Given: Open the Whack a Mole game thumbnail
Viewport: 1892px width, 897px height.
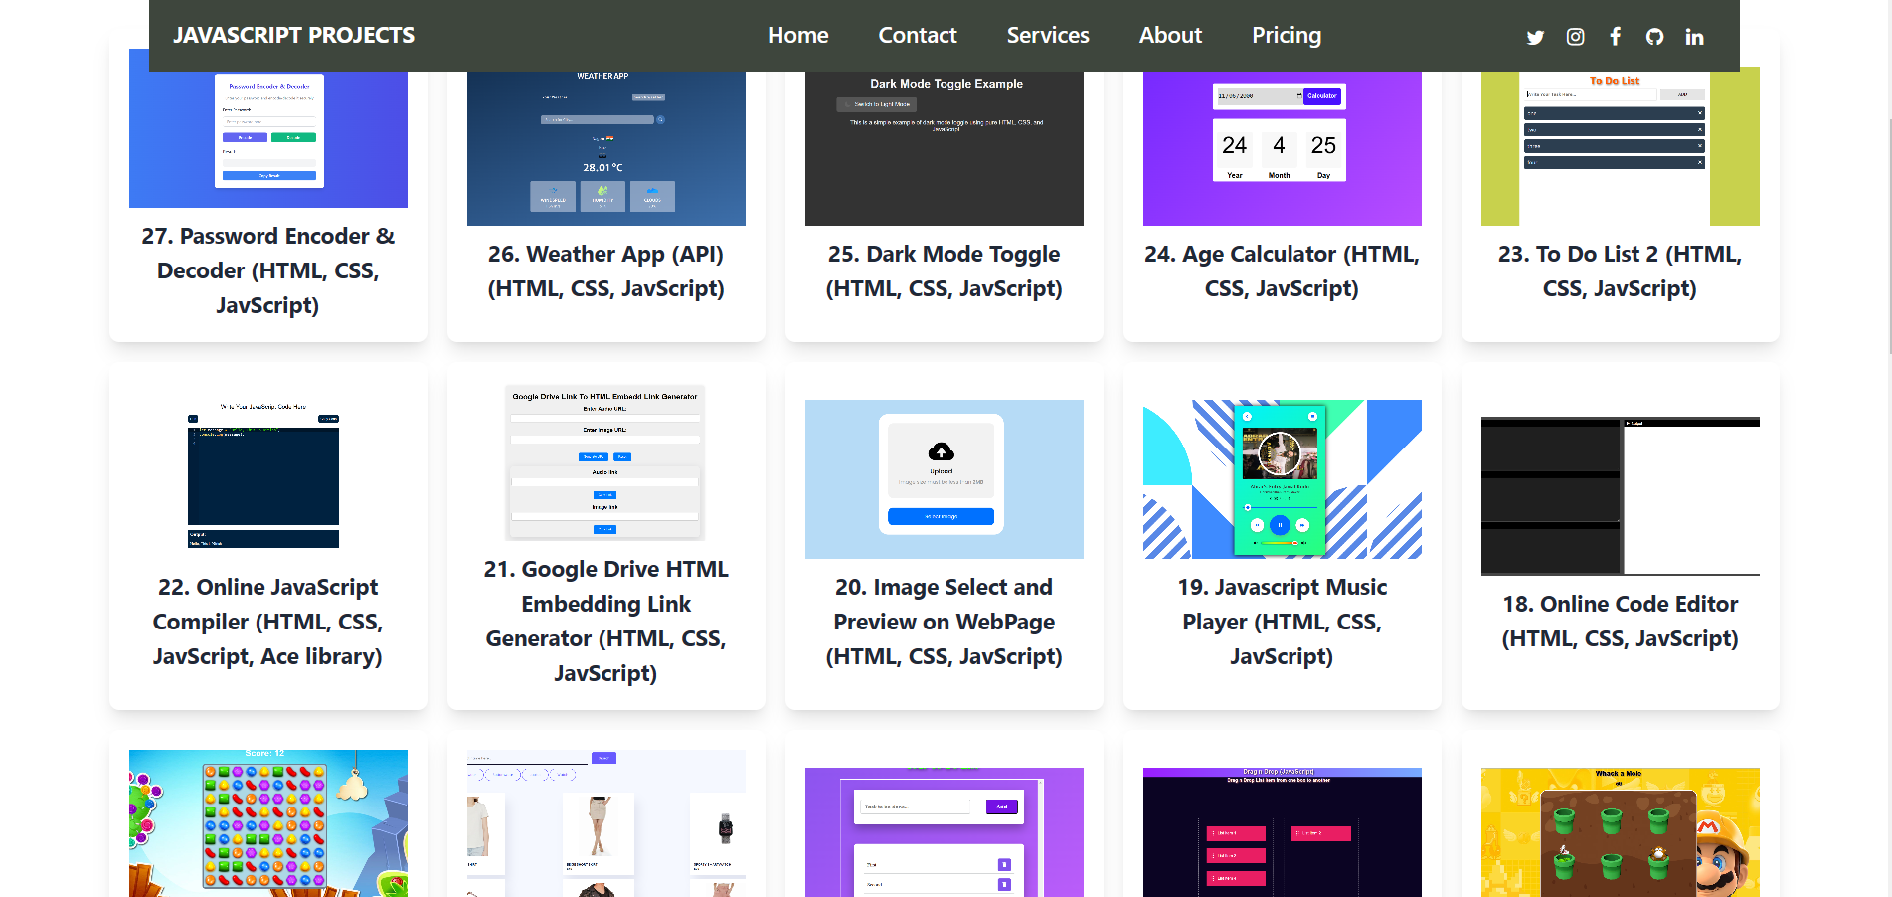Looking at the screenshot, I should (1620, 831).
